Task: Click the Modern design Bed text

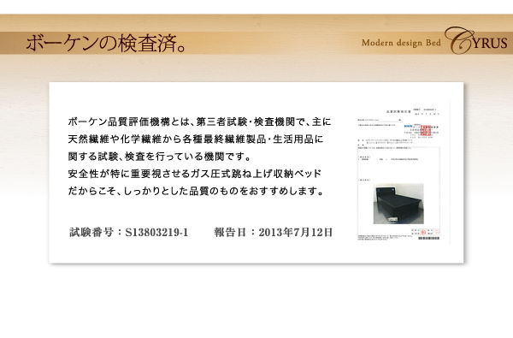Action: coord(401,43)
